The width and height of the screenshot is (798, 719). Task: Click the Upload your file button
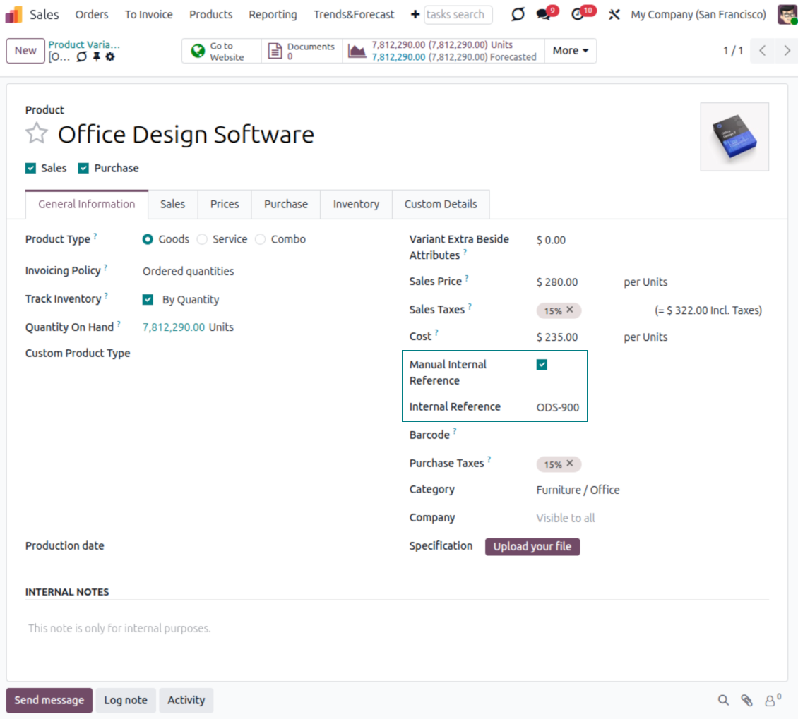(x=532, y=547)
